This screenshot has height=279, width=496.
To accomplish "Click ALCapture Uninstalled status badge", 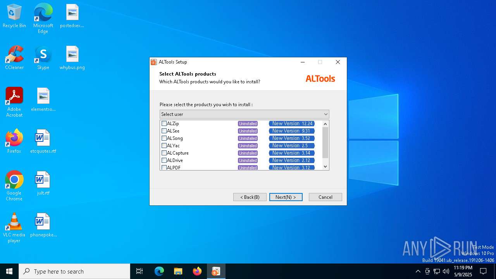I will coord(248,153).
